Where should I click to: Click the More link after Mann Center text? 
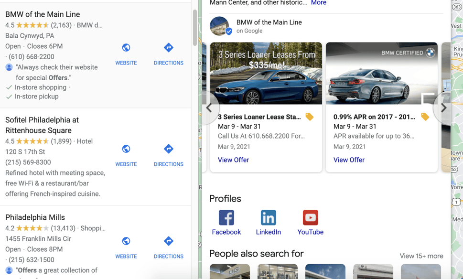point(318,3)
